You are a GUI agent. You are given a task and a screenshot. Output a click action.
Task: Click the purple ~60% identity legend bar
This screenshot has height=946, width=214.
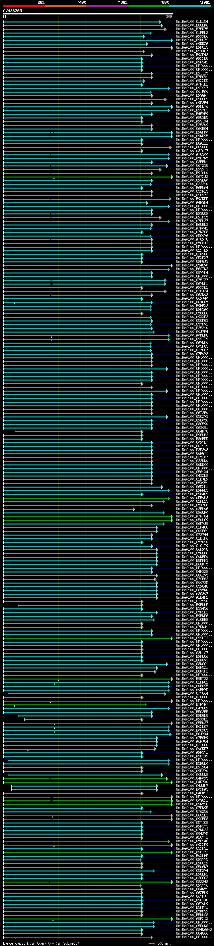coord(107,6)
